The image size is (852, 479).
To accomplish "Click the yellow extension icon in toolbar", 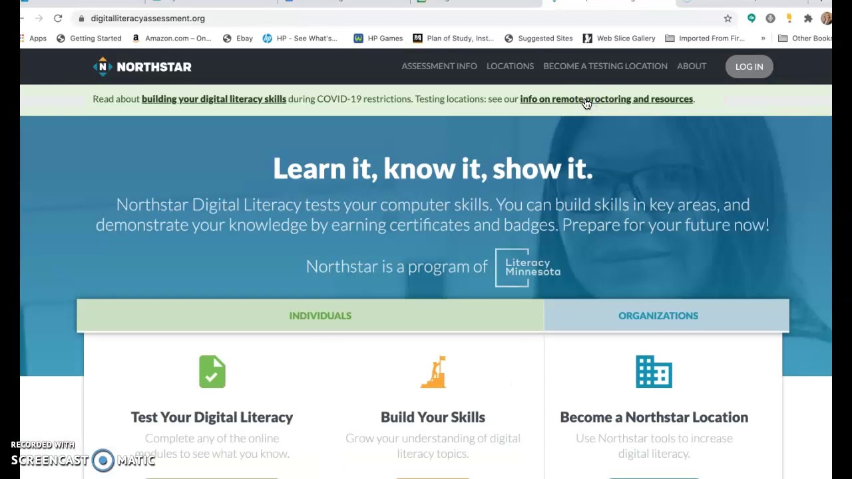I will [789, 19].
